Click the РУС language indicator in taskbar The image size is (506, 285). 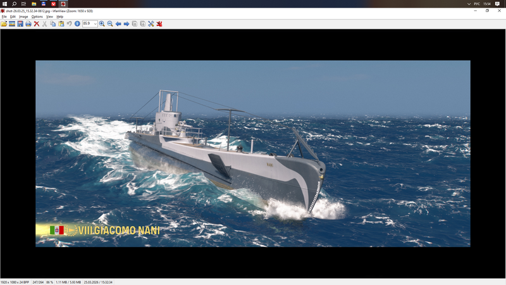click(x=478, y=4)
